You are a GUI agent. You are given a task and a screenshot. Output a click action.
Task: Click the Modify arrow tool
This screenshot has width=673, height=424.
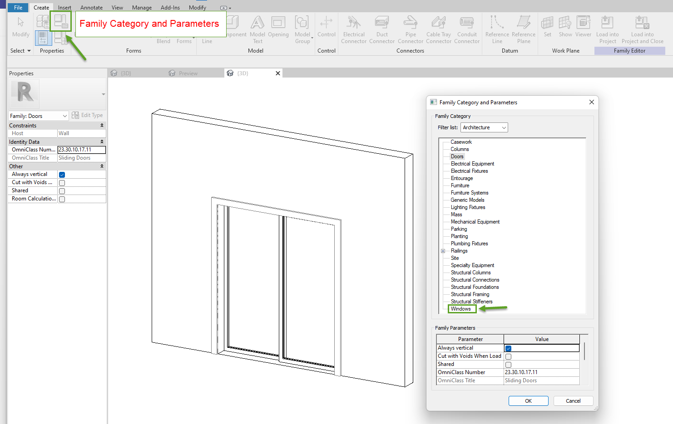point(20,27)
